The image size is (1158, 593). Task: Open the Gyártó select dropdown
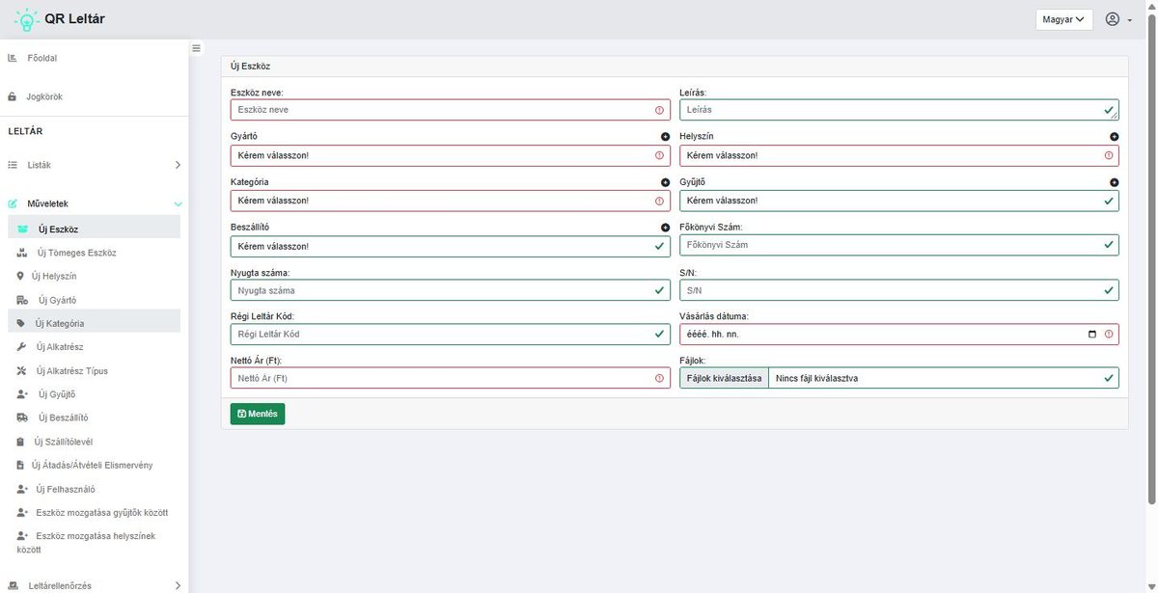point(450,155)
